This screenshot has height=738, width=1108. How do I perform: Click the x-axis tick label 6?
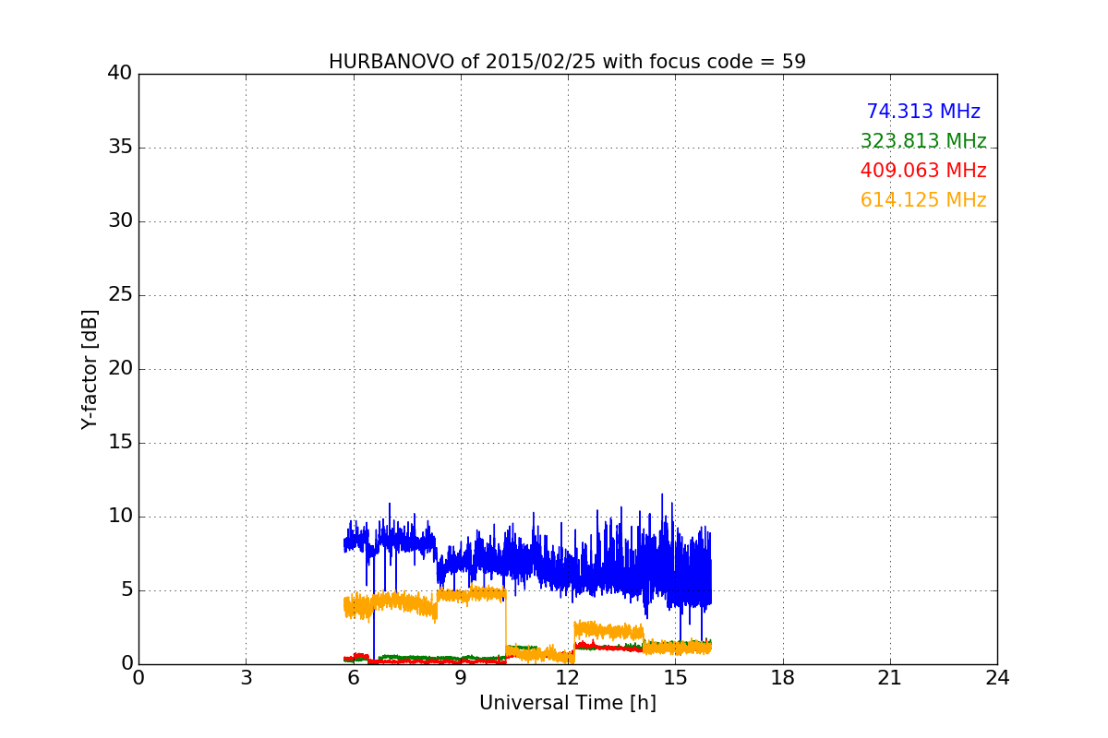(354, 678)
